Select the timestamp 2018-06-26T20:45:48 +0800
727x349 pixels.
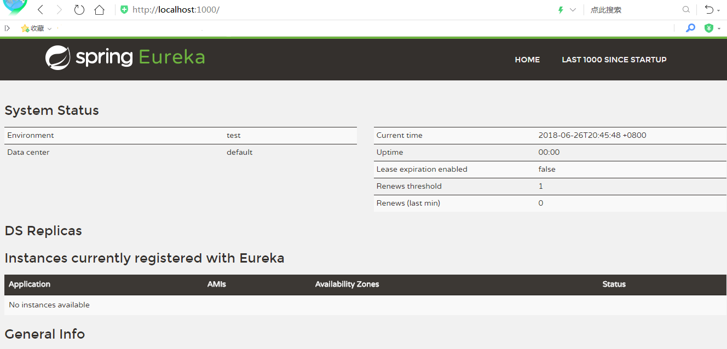(x=592, y=135)
